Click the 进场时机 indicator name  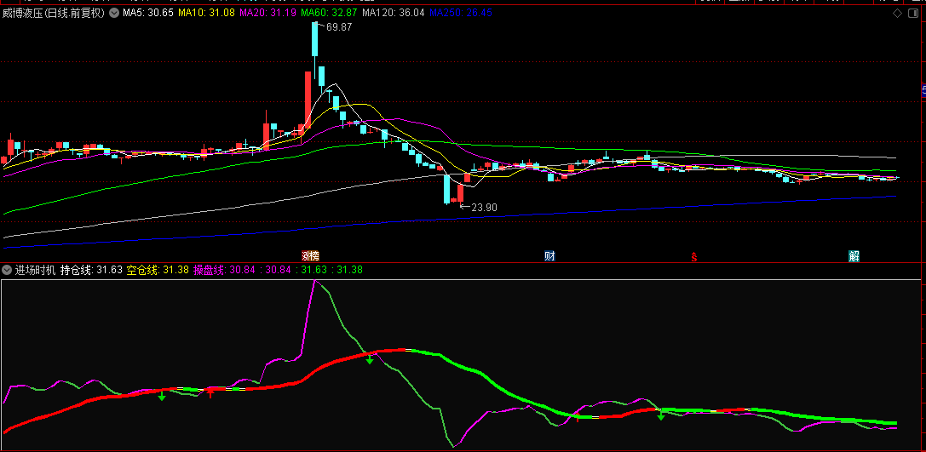click(35, 270)
